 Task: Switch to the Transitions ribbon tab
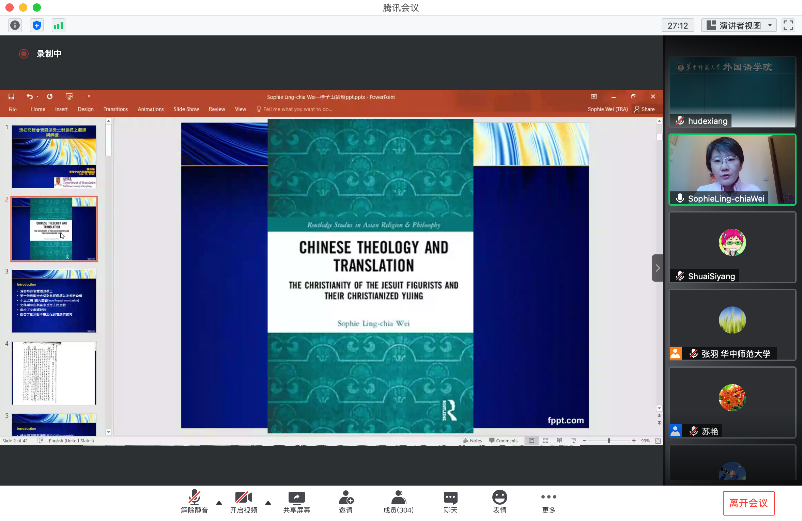coord(115,109)
